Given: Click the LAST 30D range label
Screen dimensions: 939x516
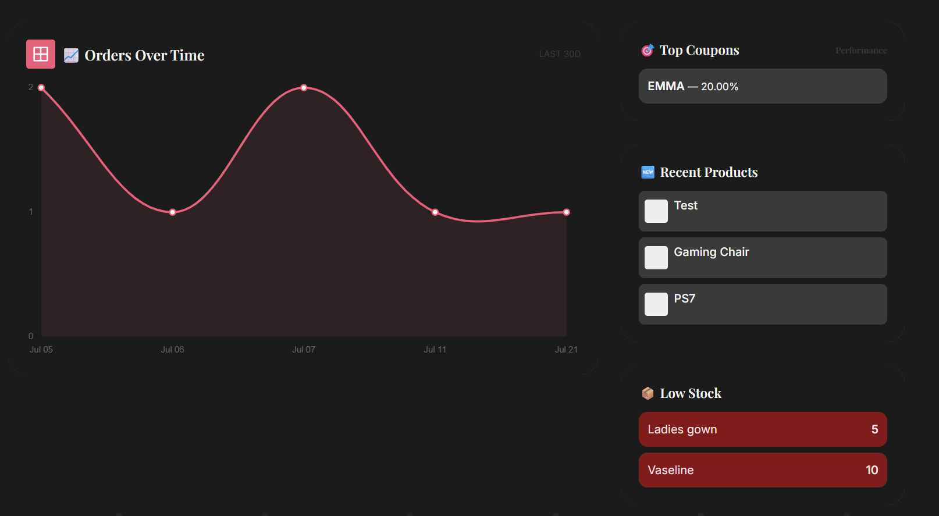Looking at the screenshot, I should coord(559,54).
